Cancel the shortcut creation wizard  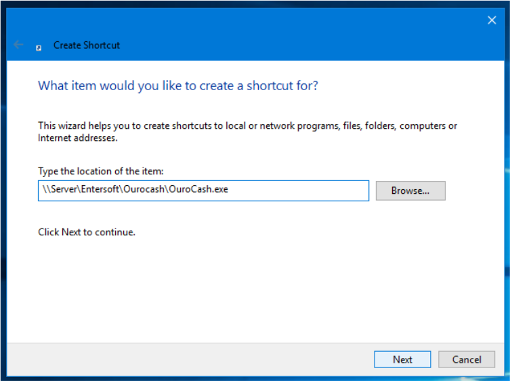(467, 359)
